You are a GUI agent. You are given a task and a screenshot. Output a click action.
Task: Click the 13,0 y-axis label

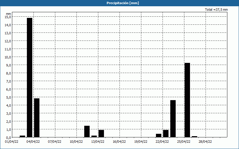8,33
